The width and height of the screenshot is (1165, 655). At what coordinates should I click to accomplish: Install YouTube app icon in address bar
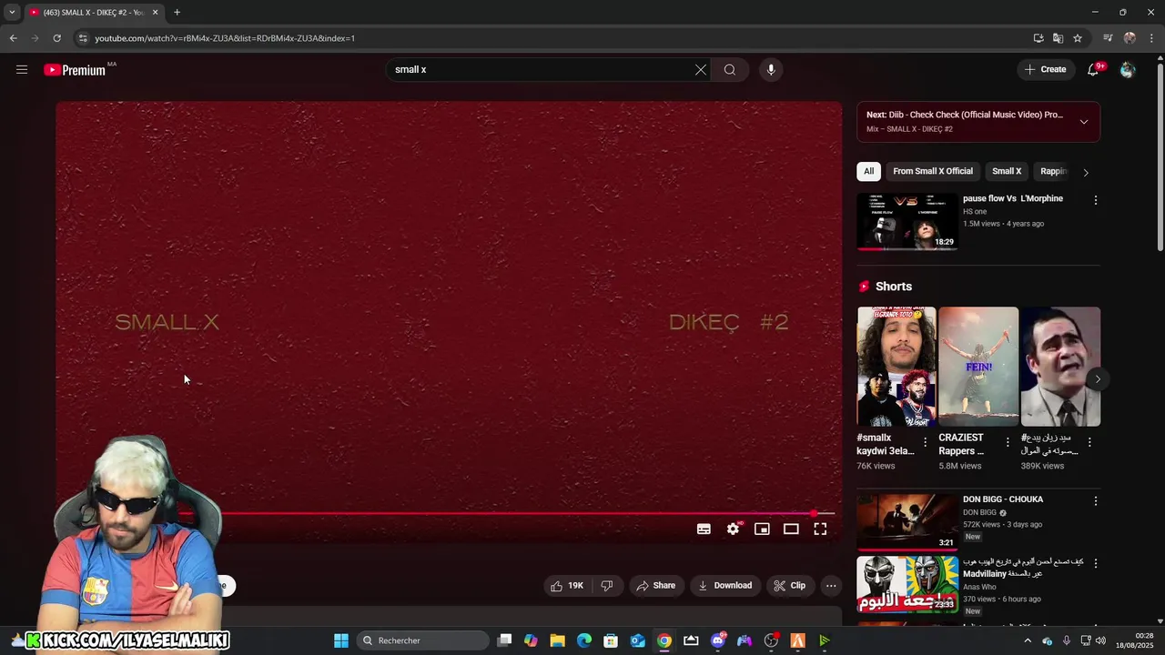coord(1038,38)
